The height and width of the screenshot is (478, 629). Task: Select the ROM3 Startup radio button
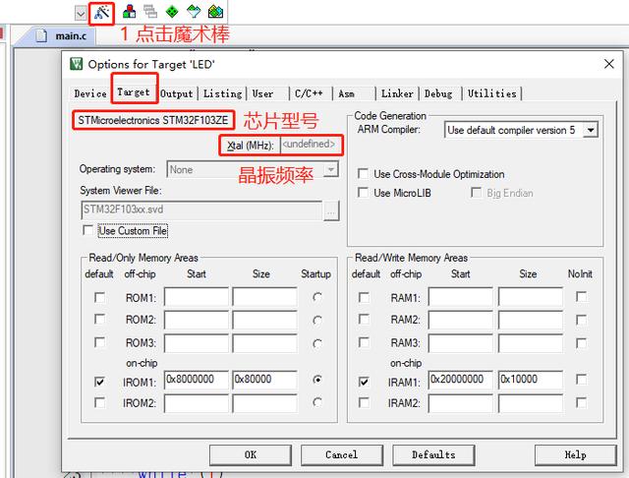coord(316,343)
